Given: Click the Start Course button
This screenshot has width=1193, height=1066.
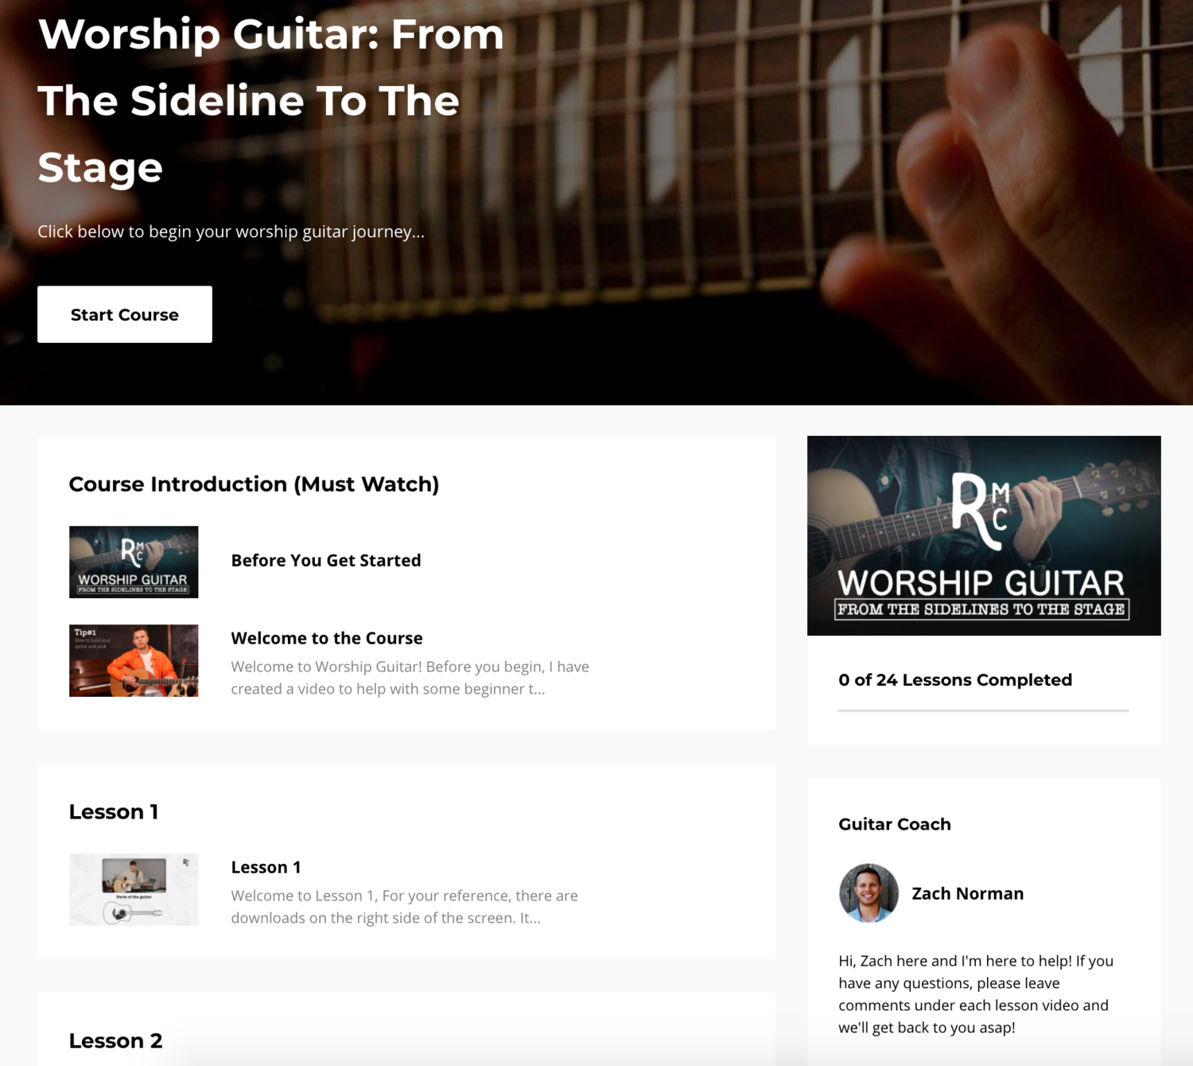Looking at the screenshot, I should point(125,314).
